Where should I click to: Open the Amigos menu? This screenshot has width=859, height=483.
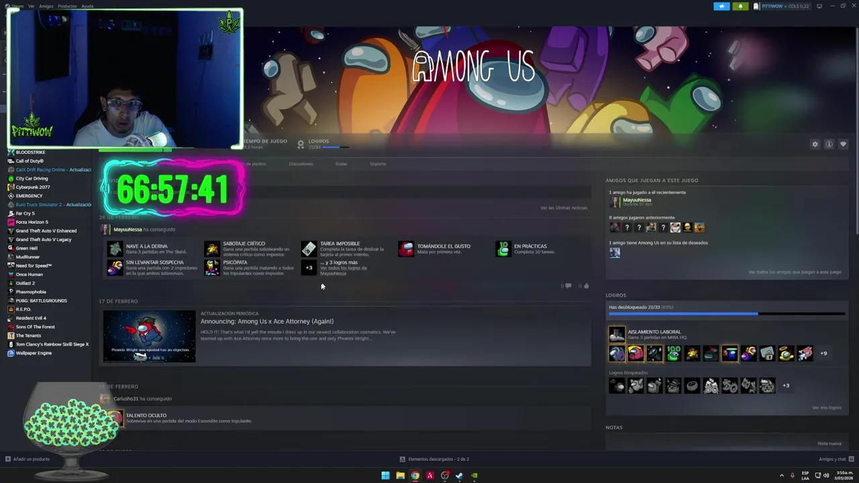[x=46, y=6]
